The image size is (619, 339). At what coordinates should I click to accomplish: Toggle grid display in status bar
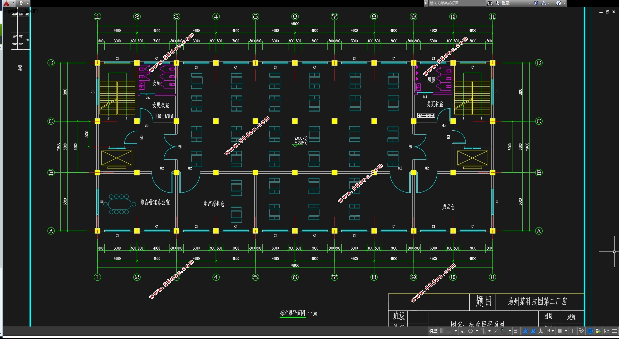pyautogui.click(x=442, y=331)
